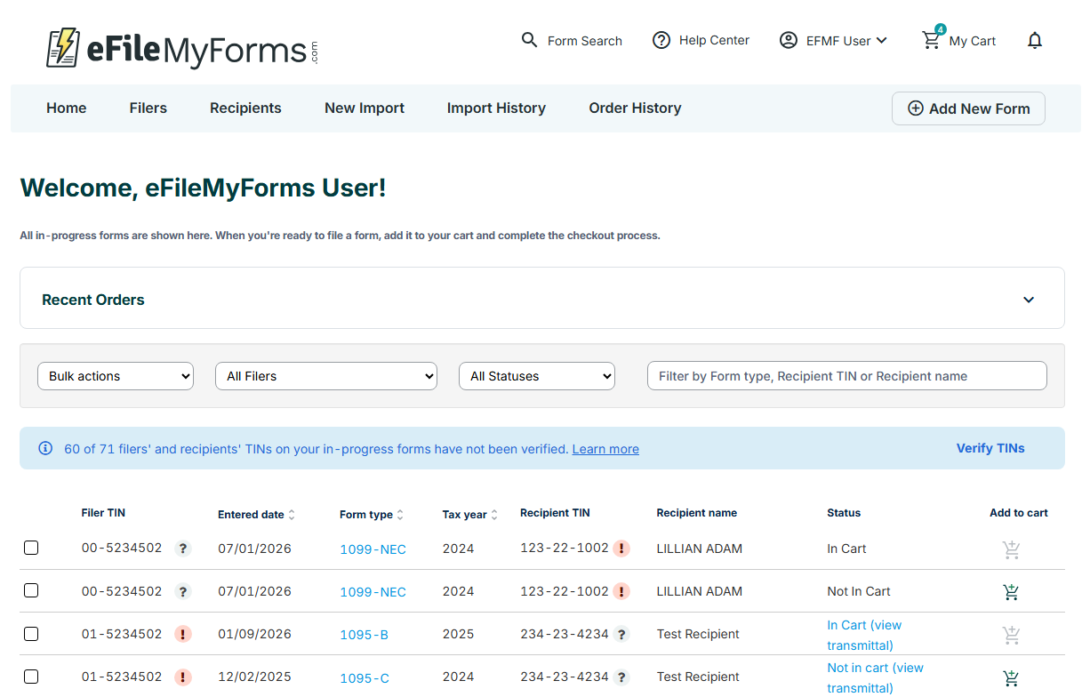The image size is (1090, 697).
Task: Tick the checkbox for 1095-C row
Action: [x=31, y=677]
